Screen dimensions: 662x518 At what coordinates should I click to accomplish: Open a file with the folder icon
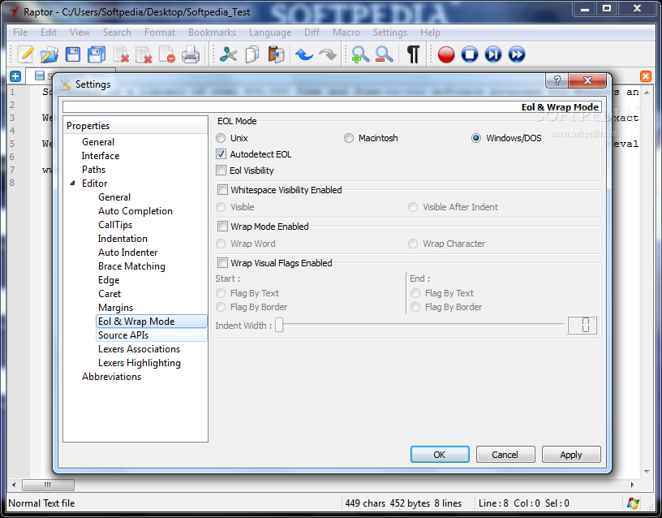[x=49, y=54]
